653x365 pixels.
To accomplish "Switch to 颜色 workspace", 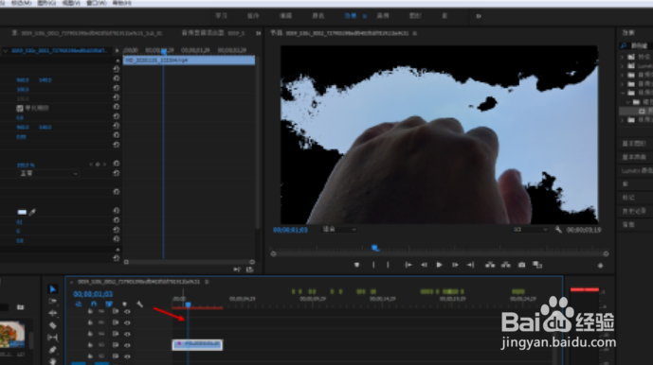I will coord(318,16).
